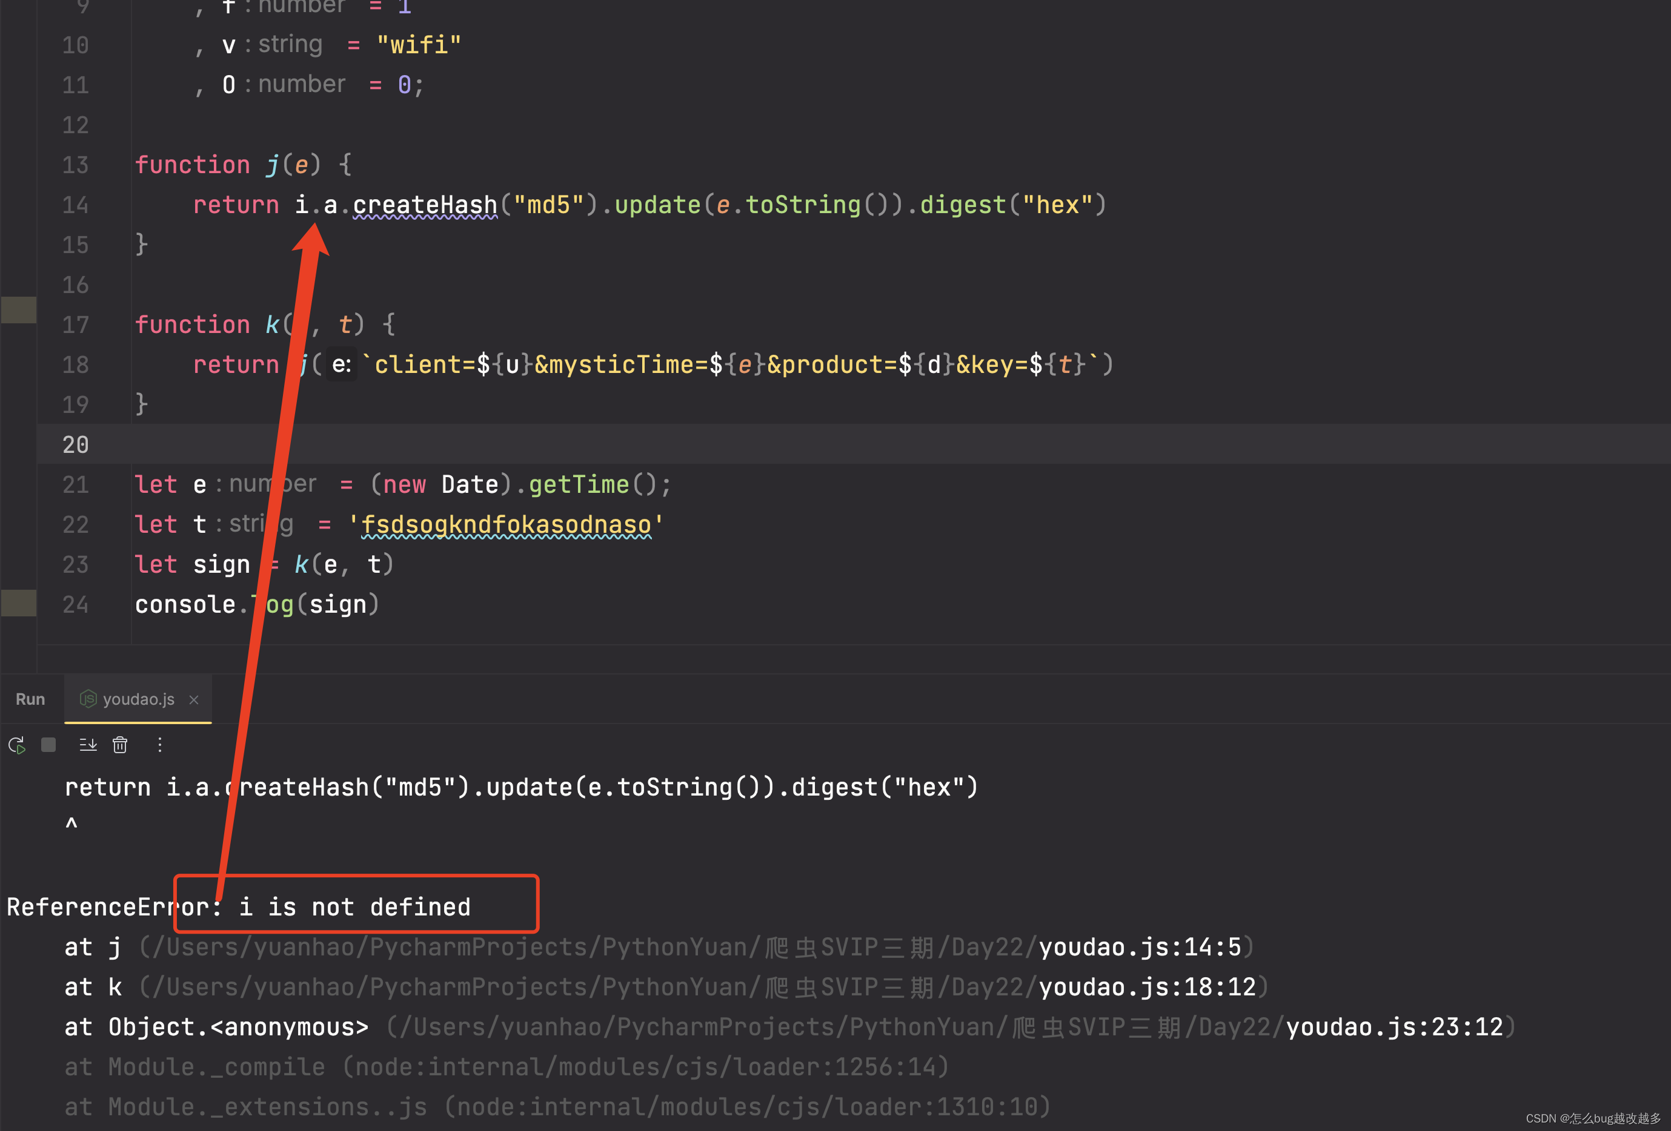
Task: Open the youdao.js:23:12 stack trace link
Action: click(1394, 1027)
